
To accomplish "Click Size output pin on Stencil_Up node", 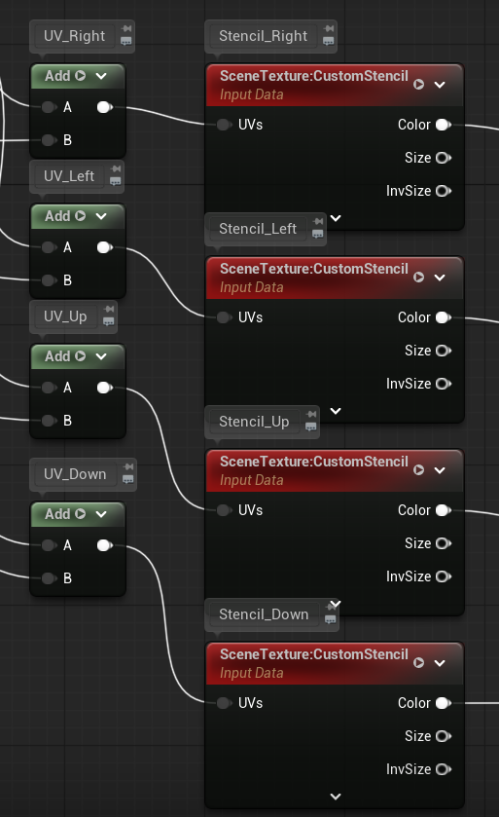I will tap(444, 543).
